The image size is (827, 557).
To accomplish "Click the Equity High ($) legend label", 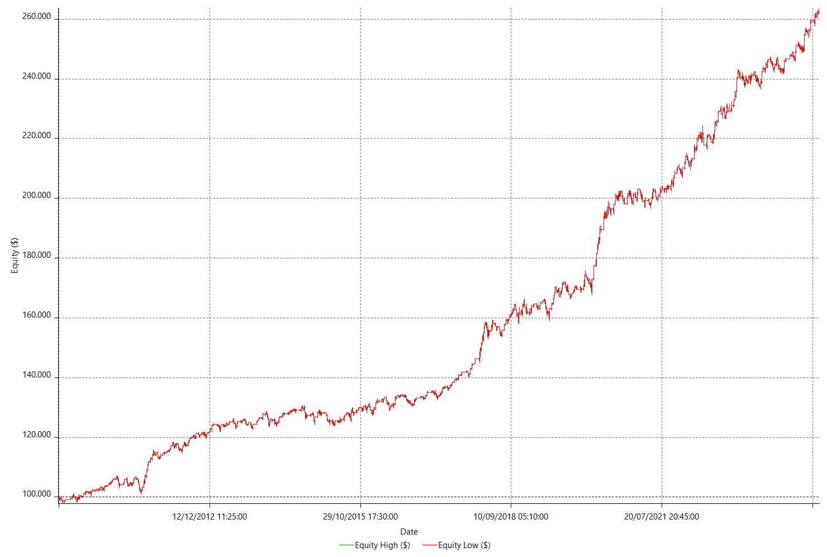I will point(382,545).
